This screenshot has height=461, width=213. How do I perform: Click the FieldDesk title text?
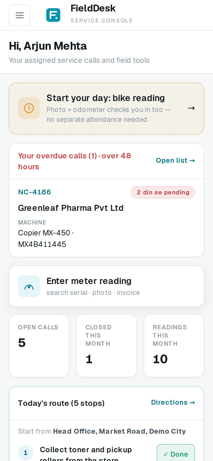click(x=93, y=8)
